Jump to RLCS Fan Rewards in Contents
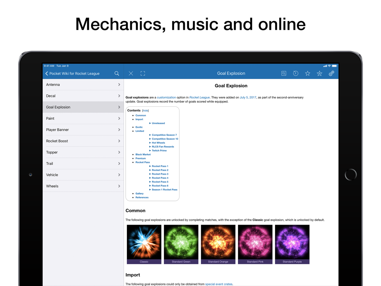The height and width of the screenshot is (286, 381). click(x=163, y=147)
